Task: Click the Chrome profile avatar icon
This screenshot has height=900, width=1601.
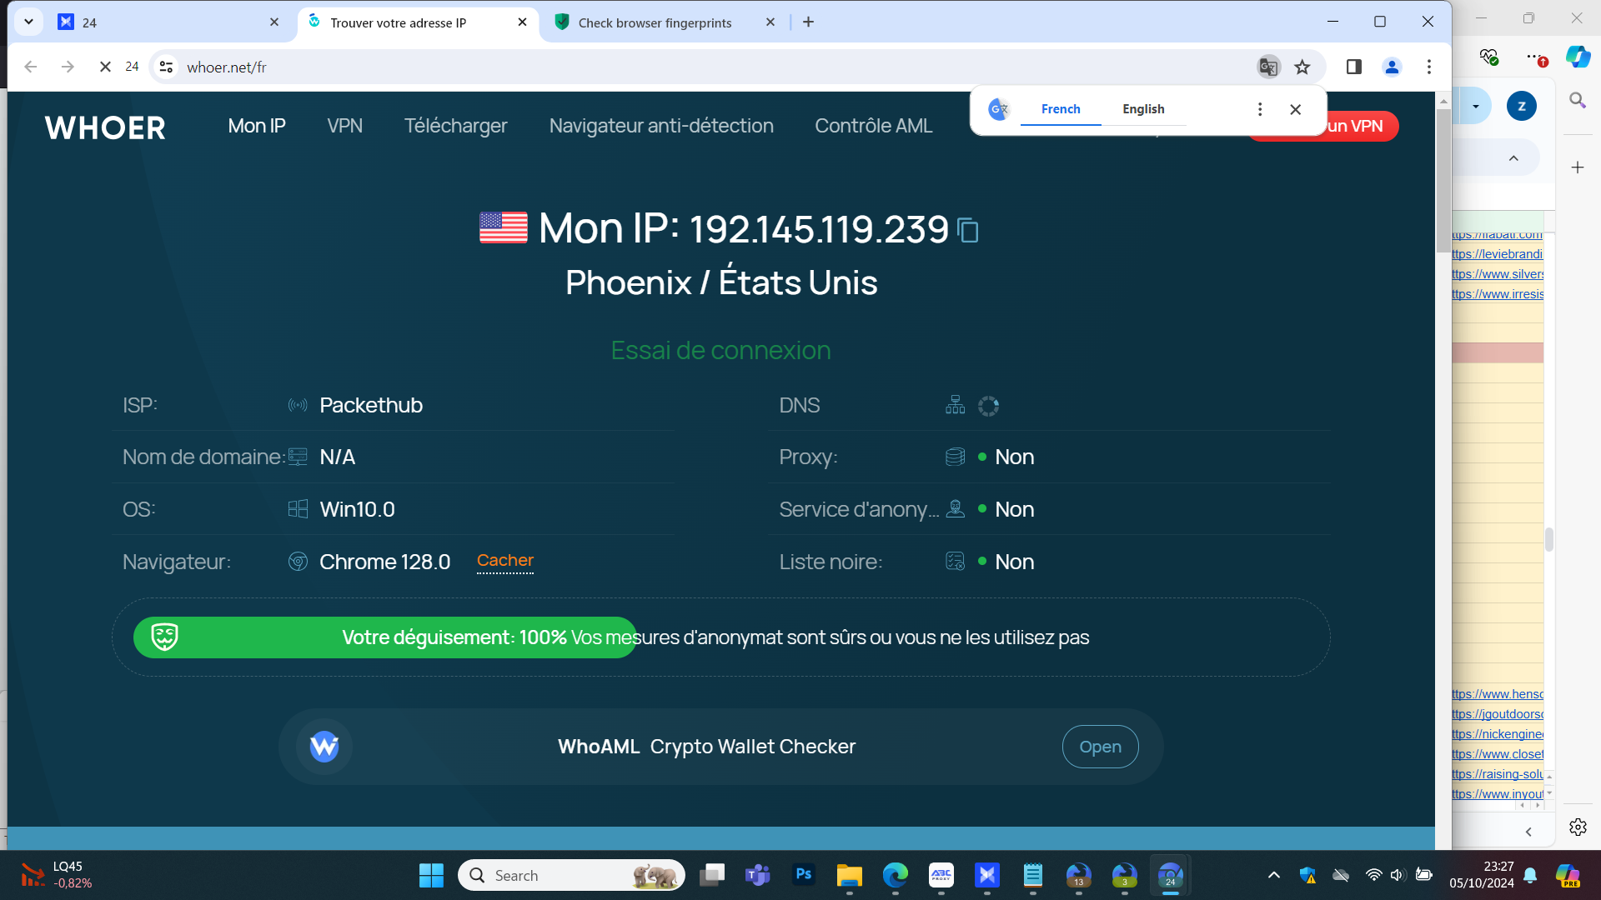Action: point(1392,67)
